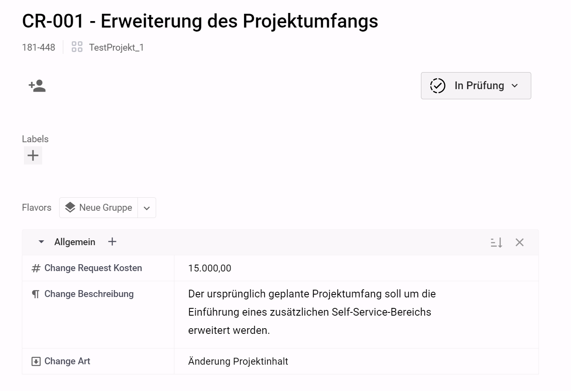Open the In Prüfung status dropdown

[476, 85]
